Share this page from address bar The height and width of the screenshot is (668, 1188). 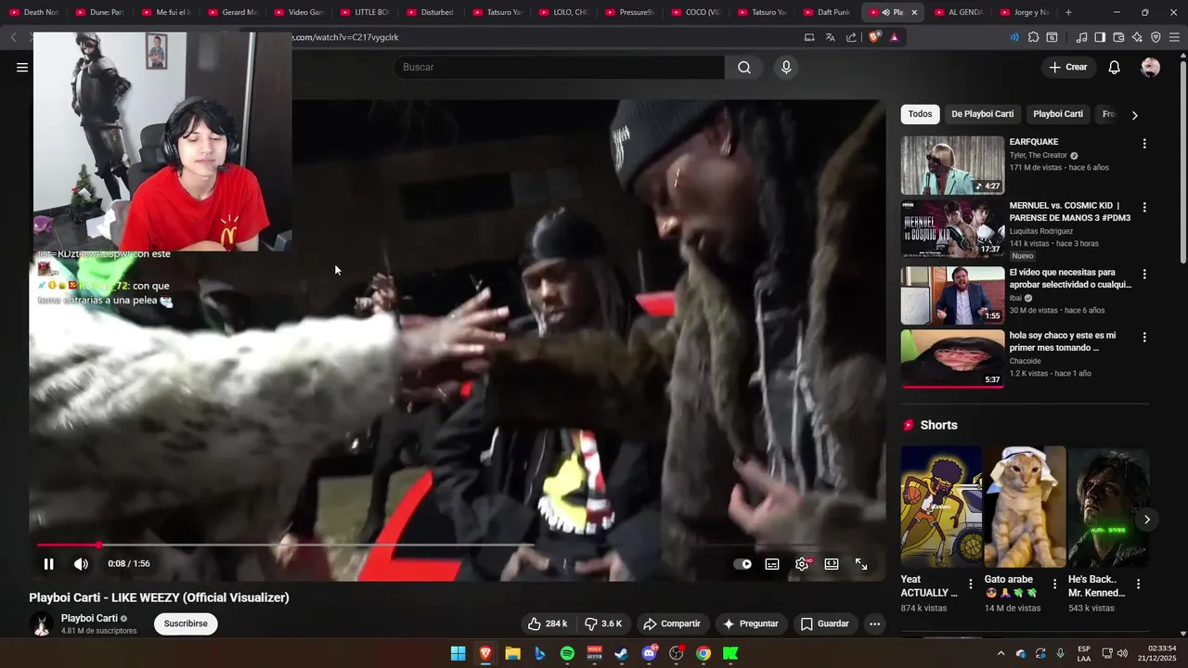tap(851, 37)
